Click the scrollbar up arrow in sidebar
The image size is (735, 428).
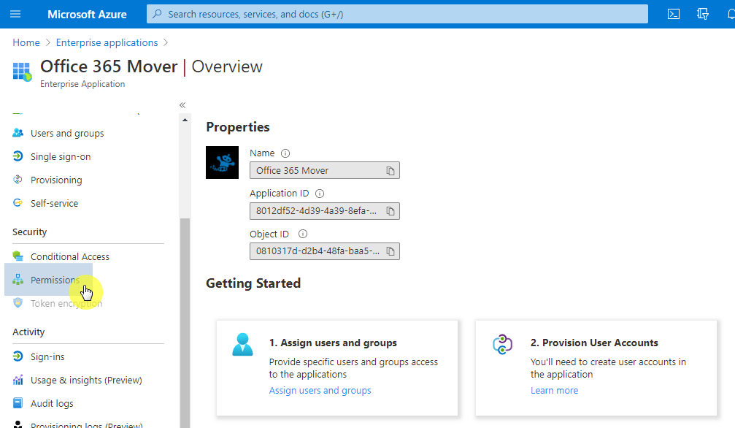click(185, 120)
